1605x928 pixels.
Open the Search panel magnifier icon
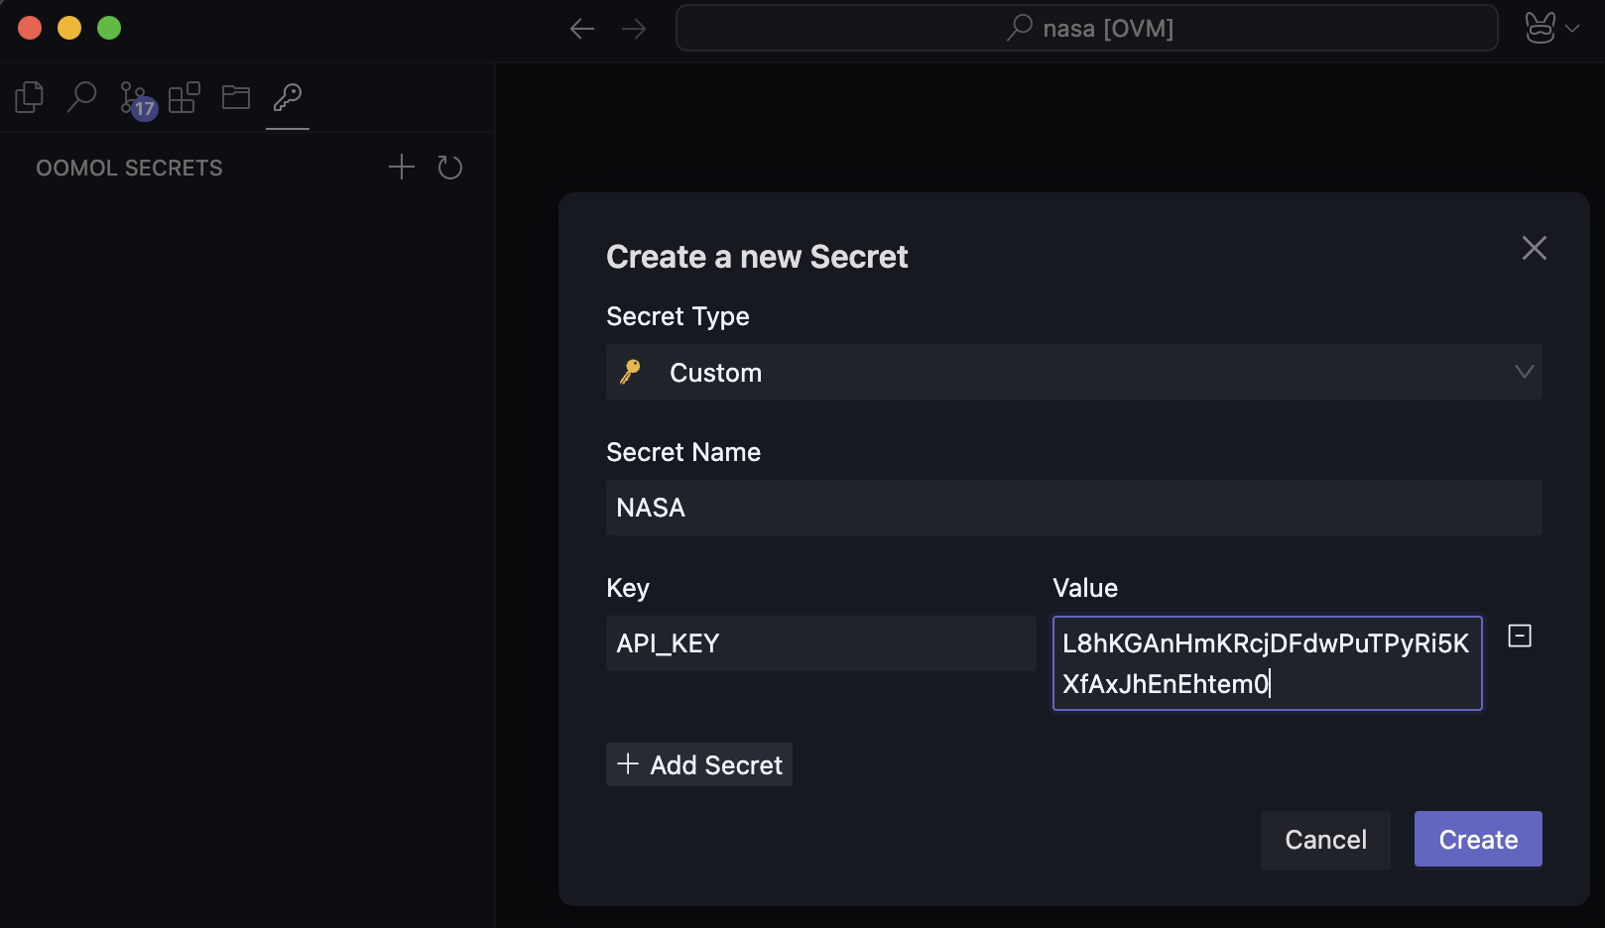tap(81, 97)
